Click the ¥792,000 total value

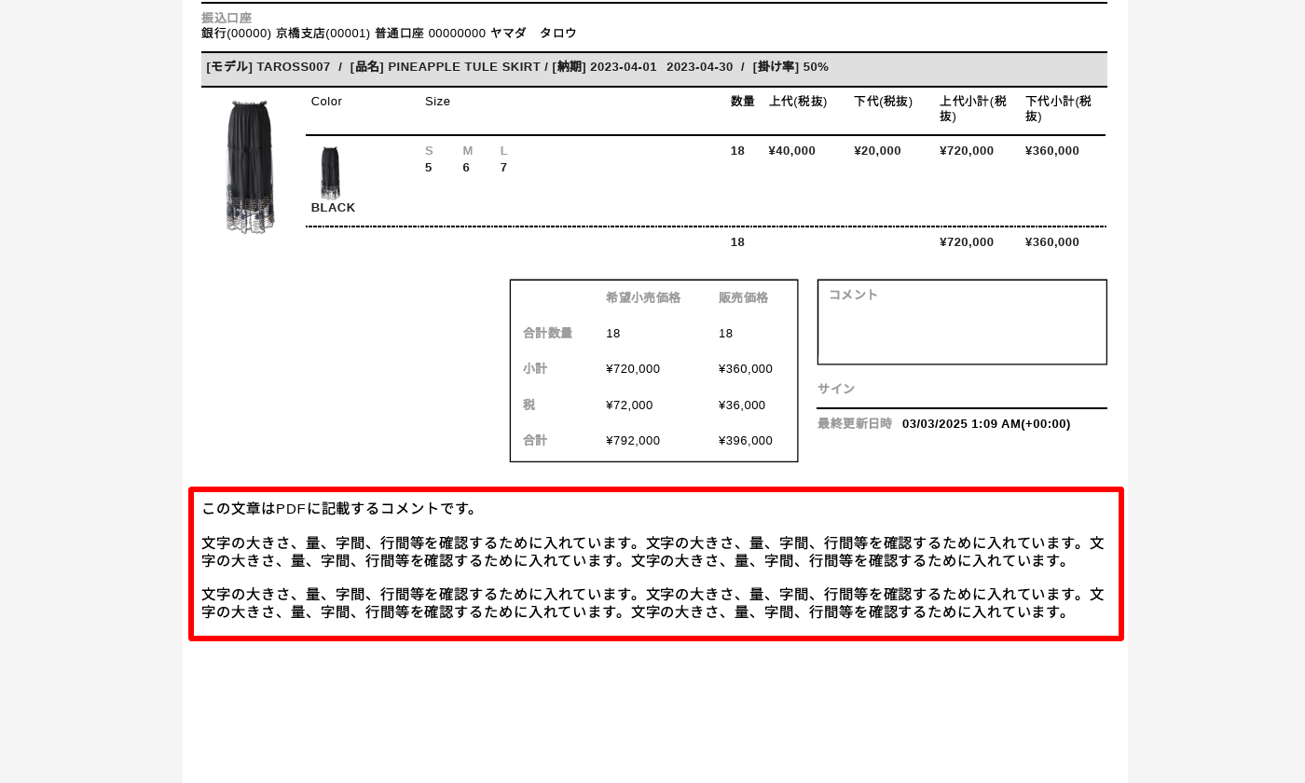click(x=633, y=440)
